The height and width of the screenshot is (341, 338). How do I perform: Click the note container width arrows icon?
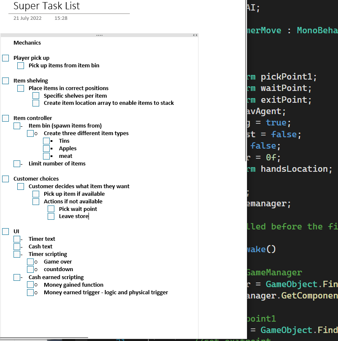click(195, 35)
